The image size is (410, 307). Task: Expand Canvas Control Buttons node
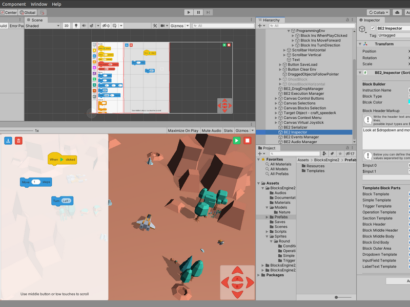pyautogui.click(x=276, y=98)
